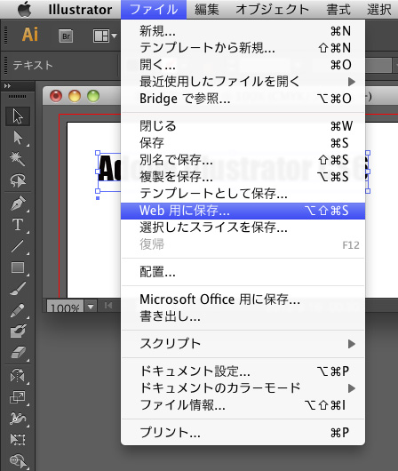Choose 別名で保存... menu item
Screen dimensions: 398x471
click(243, 160)
